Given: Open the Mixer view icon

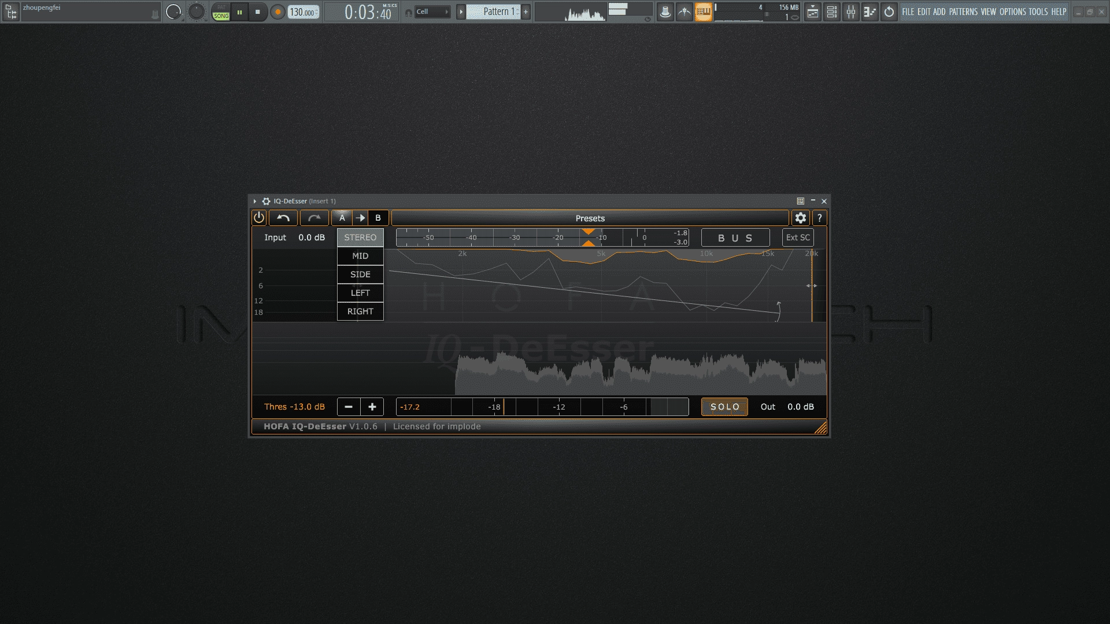Looking at the screenshot, I should (x=851, y=12).
